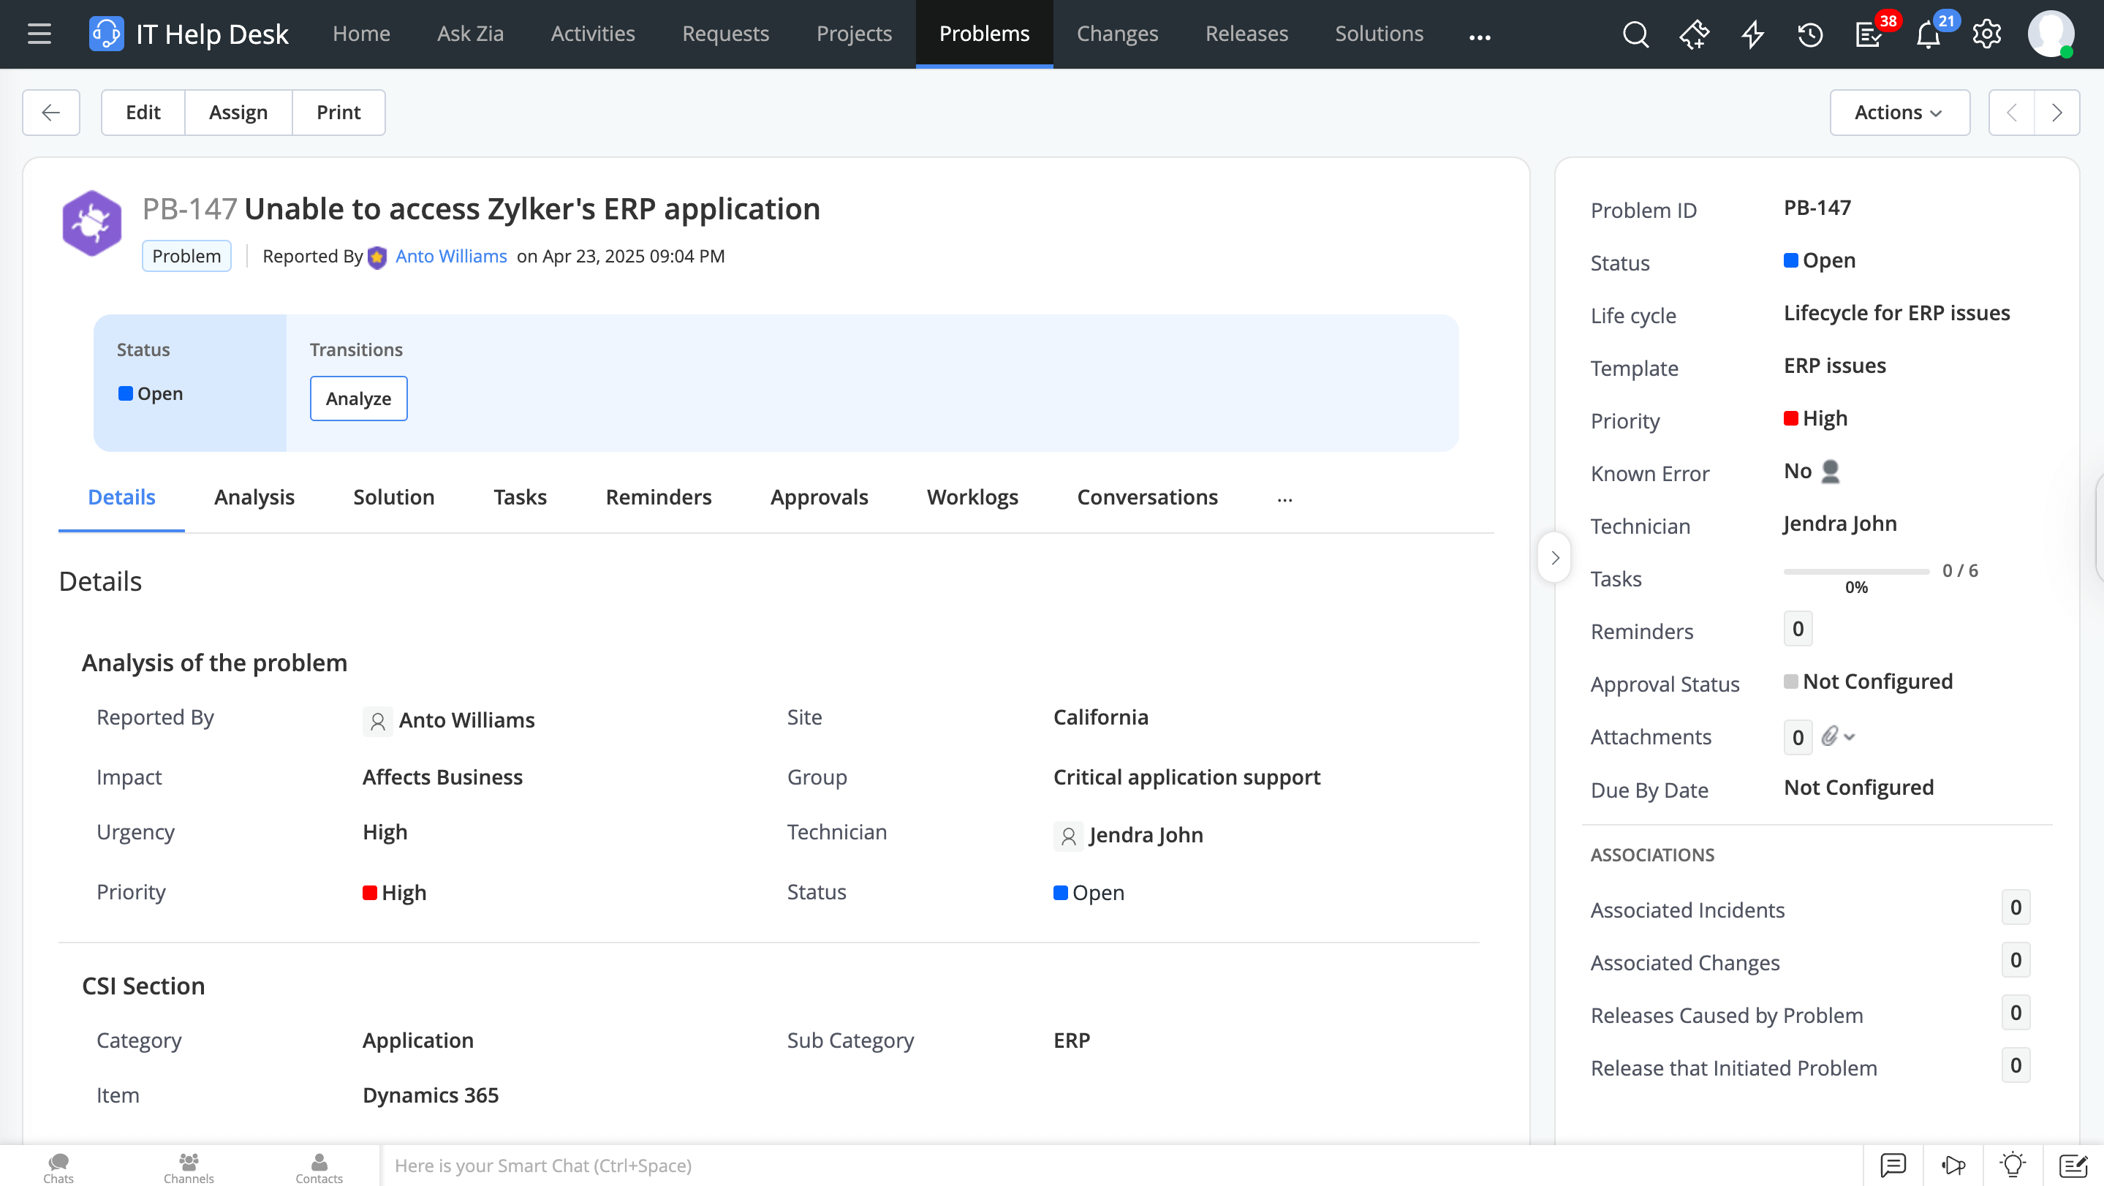Open the global search icon

(x=1635, y=34)
